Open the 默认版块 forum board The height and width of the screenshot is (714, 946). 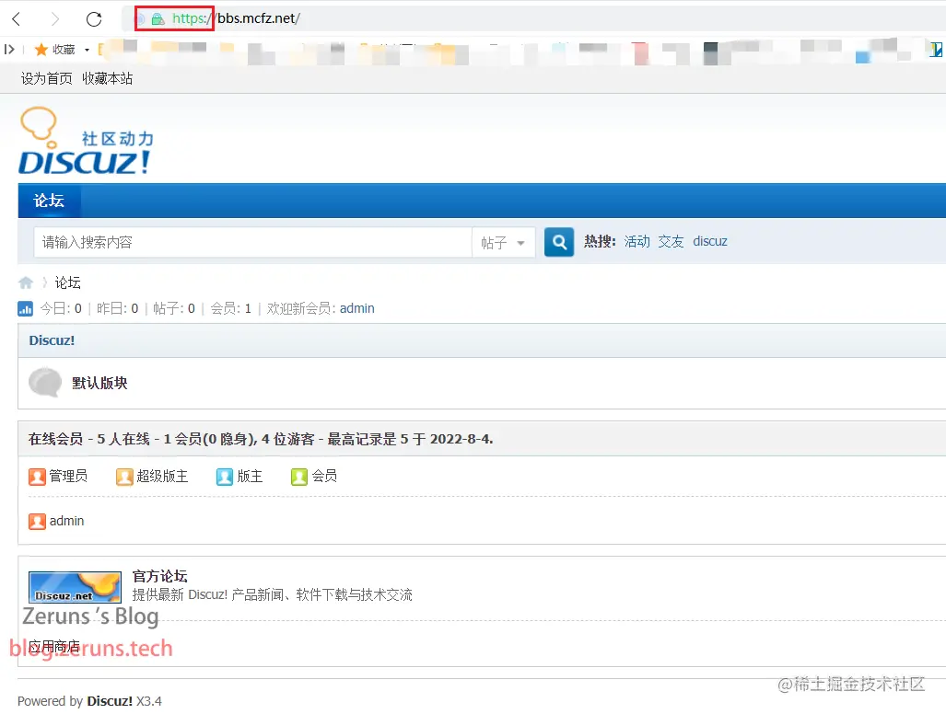coord(99,383)
